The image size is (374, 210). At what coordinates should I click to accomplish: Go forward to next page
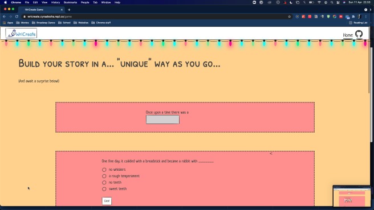pyautogui.click(x=10, y=17)
